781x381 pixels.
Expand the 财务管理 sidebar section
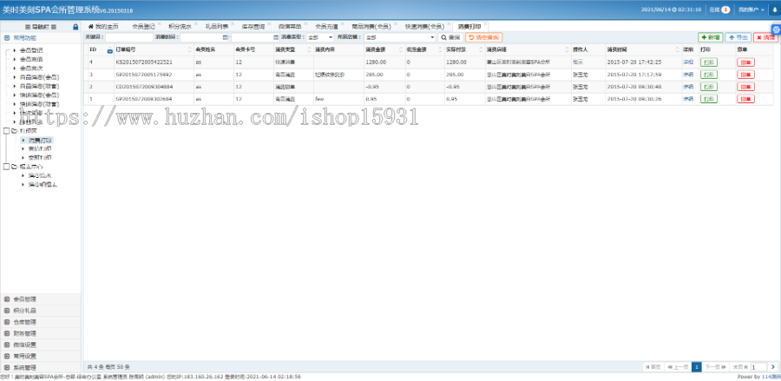(x=40, y=333)
